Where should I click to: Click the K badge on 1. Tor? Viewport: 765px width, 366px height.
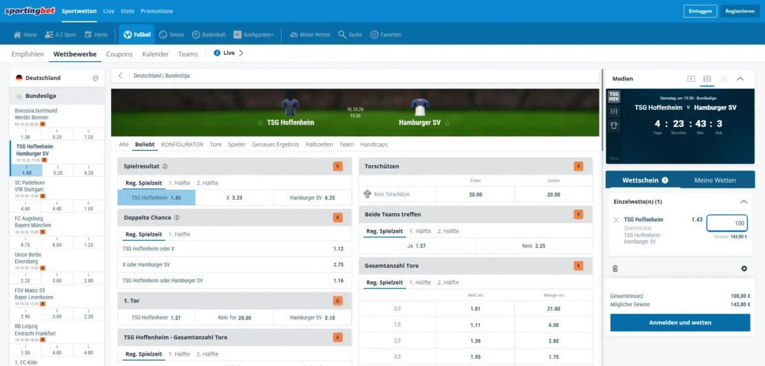point(338,301)
